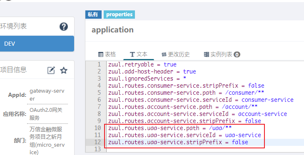Click line 12 uaa-service.stripPrefix in editor
Image resolution: width=304 pixels, height=155 pixels.
coord(178,142)
